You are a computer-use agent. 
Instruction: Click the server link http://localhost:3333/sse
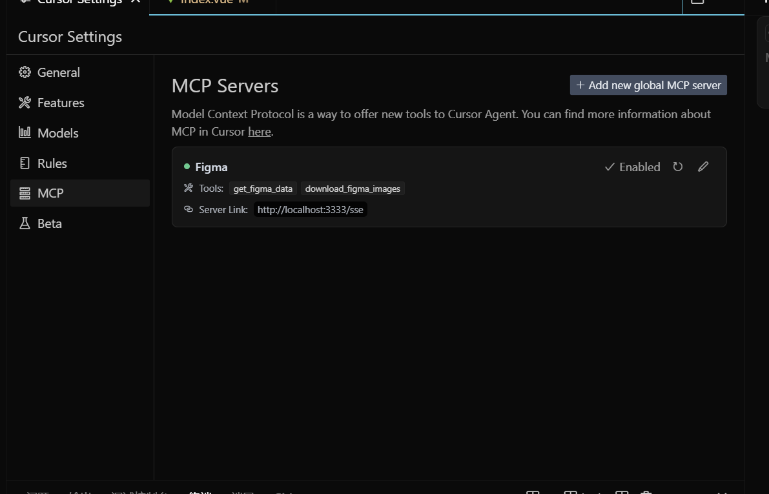click(x=311, y=210)
